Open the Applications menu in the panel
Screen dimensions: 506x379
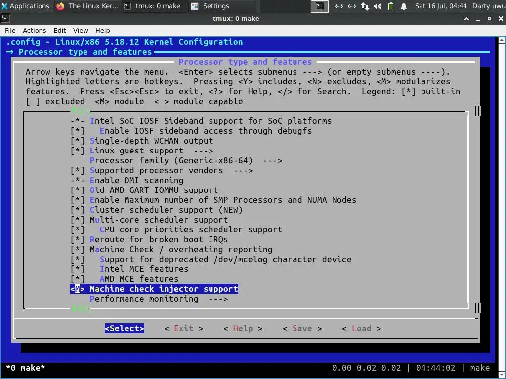pyautogui.click(x=26, y=6)
